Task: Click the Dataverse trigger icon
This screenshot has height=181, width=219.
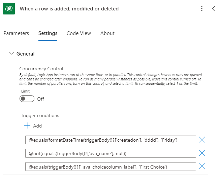Action: point(9,9)
